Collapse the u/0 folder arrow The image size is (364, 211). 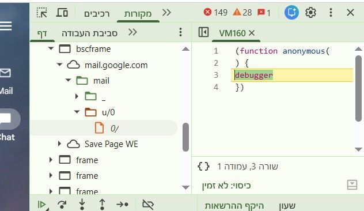pyautogui.click(x=77, y=112)
